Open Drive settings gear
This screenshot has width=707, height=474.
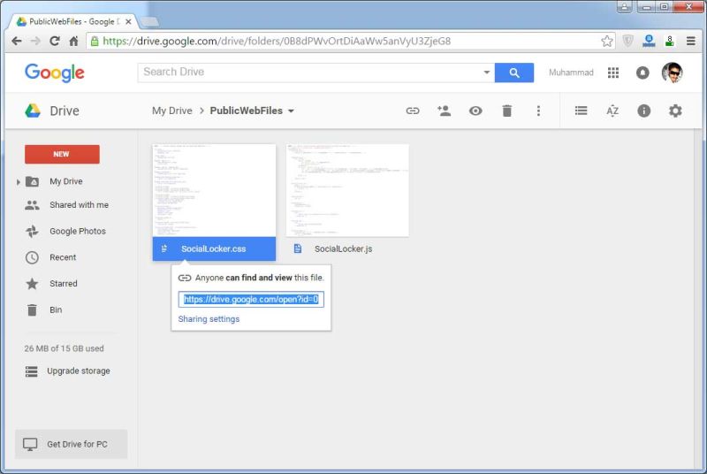(675, 111)
